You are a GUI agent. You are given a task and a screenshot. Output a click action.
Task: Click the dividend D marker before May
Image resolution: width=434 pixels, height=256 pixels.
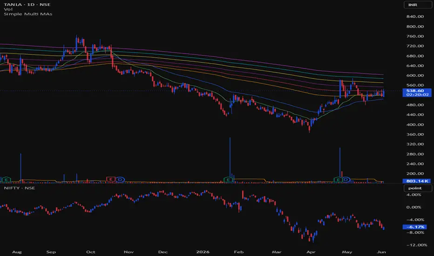coord(346,180)
